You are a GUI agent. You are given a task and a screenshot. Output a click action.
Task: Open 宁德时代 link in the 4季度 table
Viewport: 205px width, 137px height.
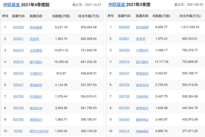click(36, 73)
